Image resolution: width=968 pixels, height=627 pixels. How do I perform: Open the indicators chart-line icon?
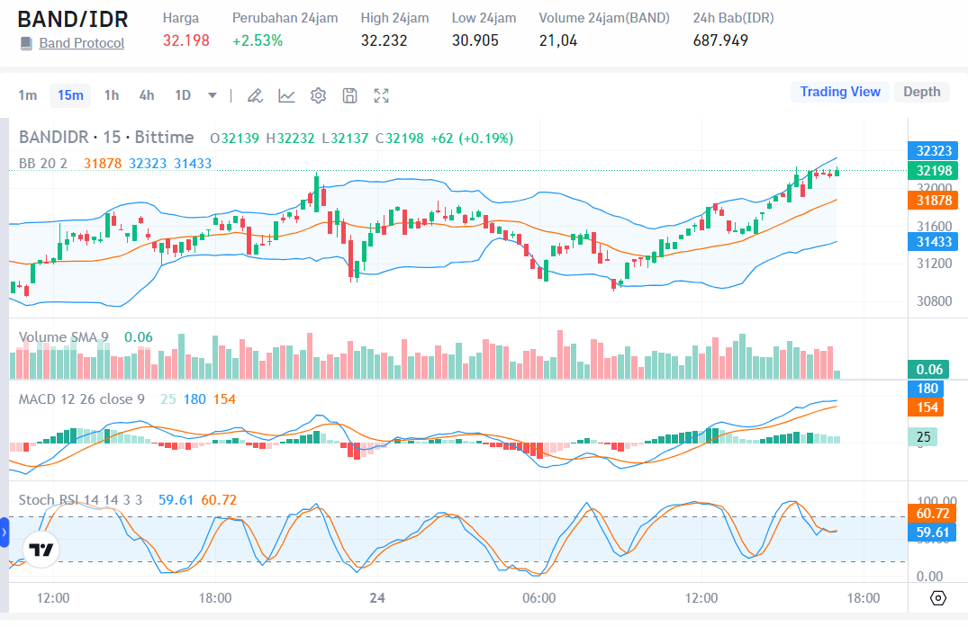(286, 95)
